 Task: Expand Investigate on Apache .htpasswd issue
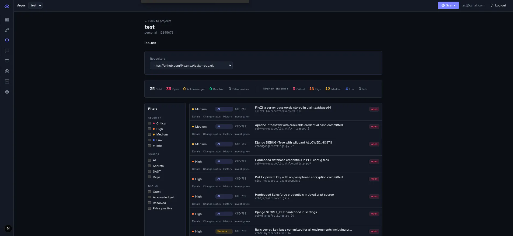(x=242, y=134)
